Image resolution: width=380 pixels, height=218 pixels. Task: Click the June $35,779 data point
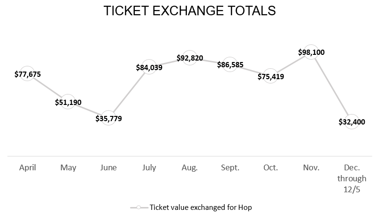(109, 118)
